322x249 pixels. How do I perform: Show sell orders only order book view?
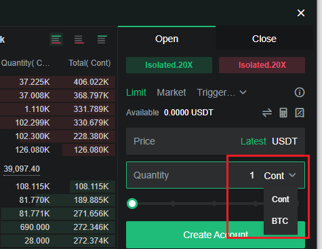coord(79,39)
